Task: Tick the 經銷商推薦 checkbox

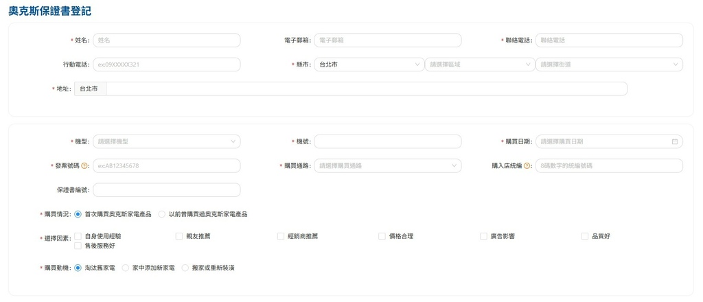Action: (281, 236)
